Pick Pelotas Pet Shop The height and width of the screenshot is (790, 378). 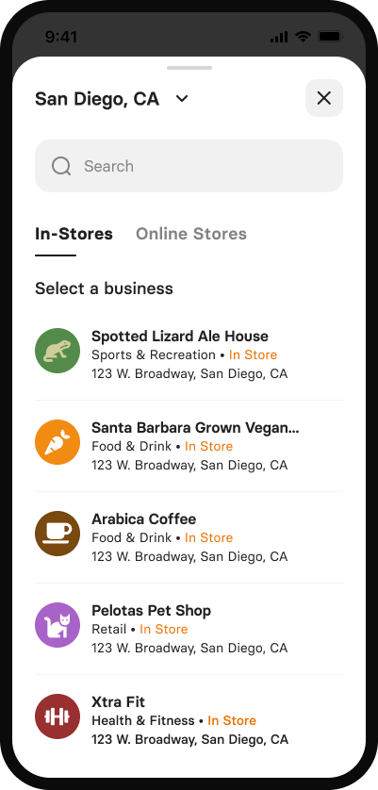[x=189, y=629]
